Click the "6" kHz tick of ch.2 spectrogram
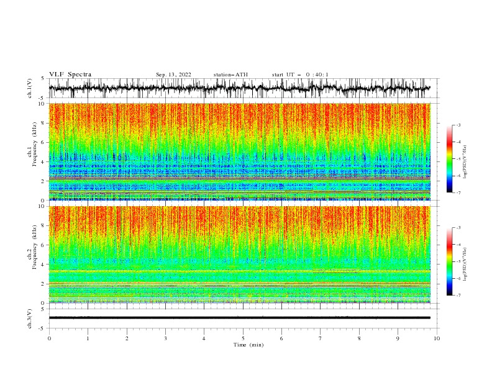 coord(44,245)
